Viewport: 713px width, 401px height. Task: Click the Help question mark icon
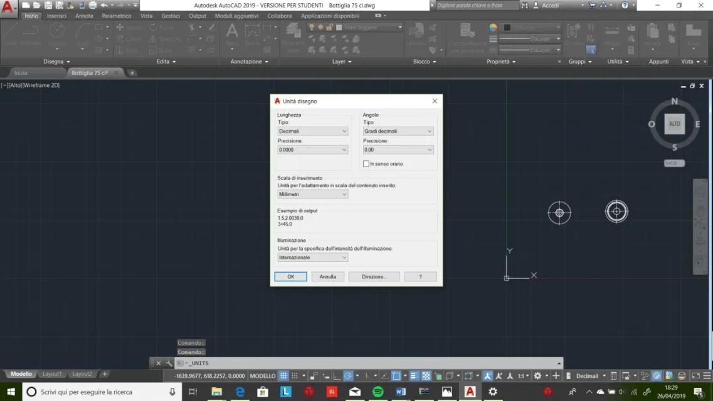coord(625,5)
